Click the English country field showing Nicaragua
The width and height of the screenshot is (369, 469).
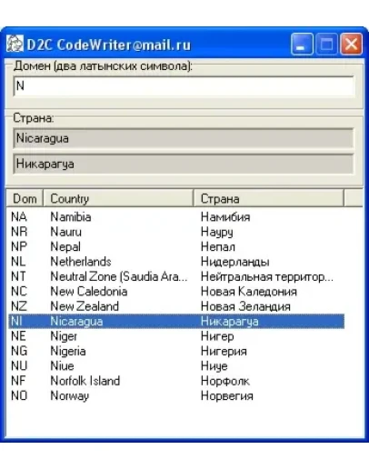(184, 138)
